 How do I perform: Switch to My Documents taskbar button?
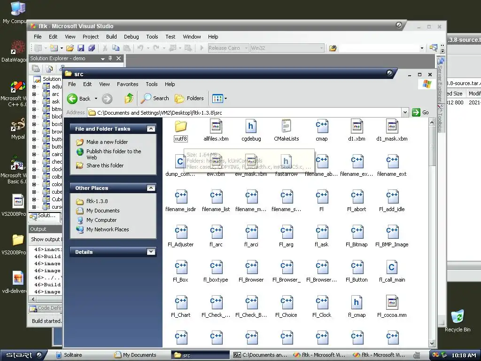tap(140, 355)
